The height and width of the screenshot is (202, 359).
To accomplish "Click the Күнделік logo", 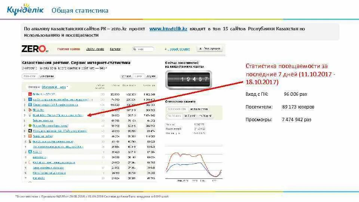I will (x=25, y=10).
